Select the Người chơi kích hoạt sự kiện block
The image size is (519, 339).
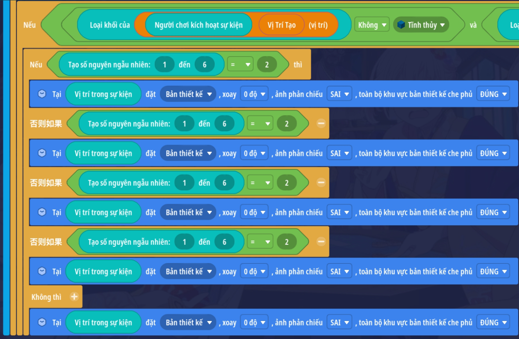[198, 25]
